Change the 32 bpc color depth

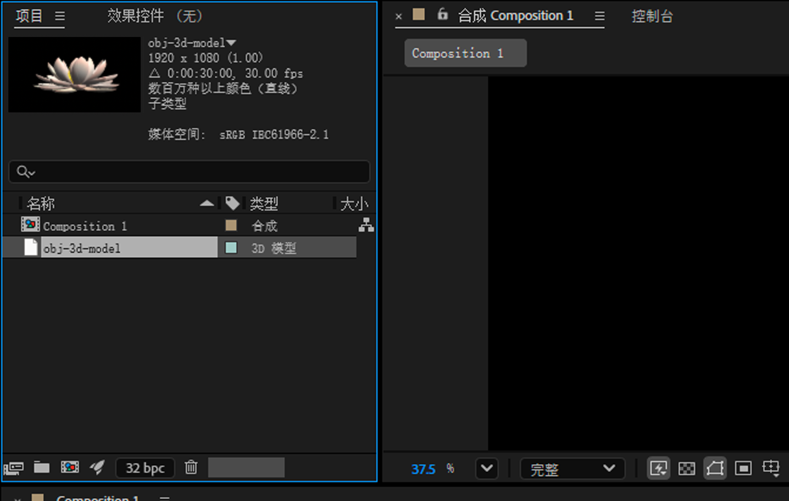pyautogui.click(x=145, y=467)
